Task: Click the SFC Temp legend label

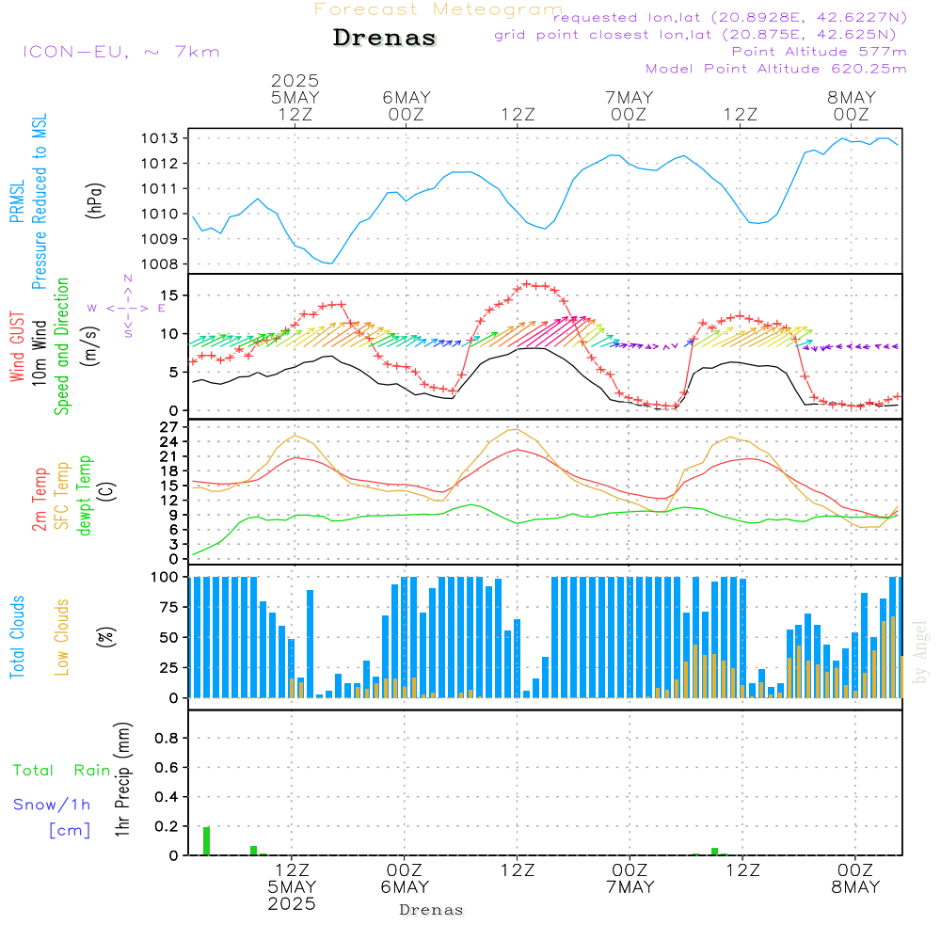Action: [62, 496]
